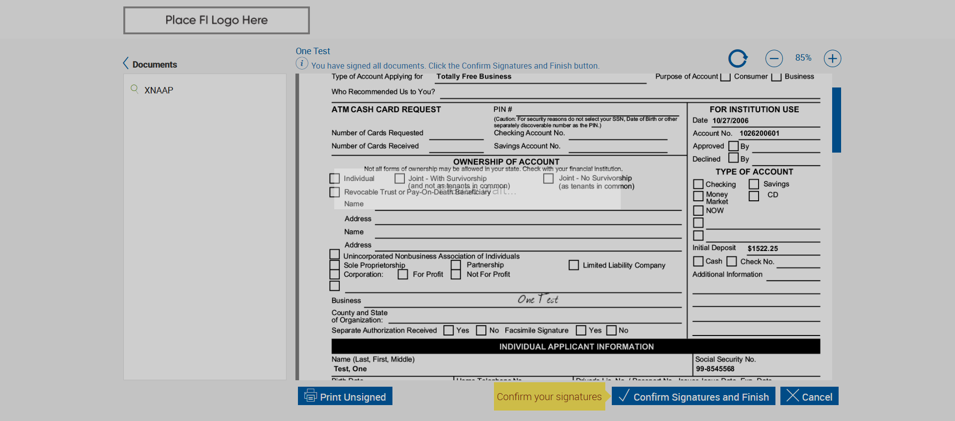Screen dimensions: 955x421
Task: Check Yes for Separate Authorization Received
Action: coord(449,330)
